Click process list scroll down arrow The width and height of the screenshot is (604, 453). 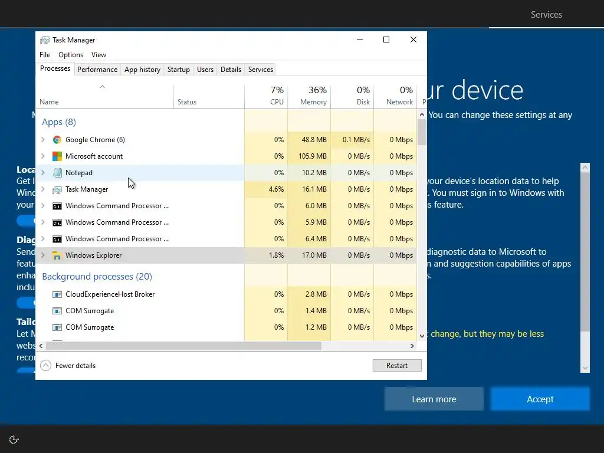tap(422, 336)
